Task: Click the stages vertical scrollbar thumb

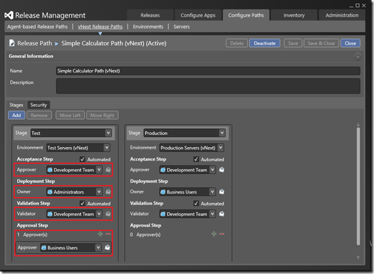Action: [x=358, y=187]
